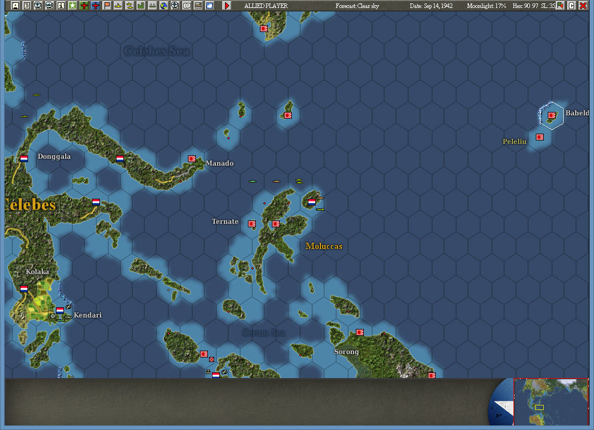Open the operations screen with the OP icon
Screen dimensions: 594x430
186,6
